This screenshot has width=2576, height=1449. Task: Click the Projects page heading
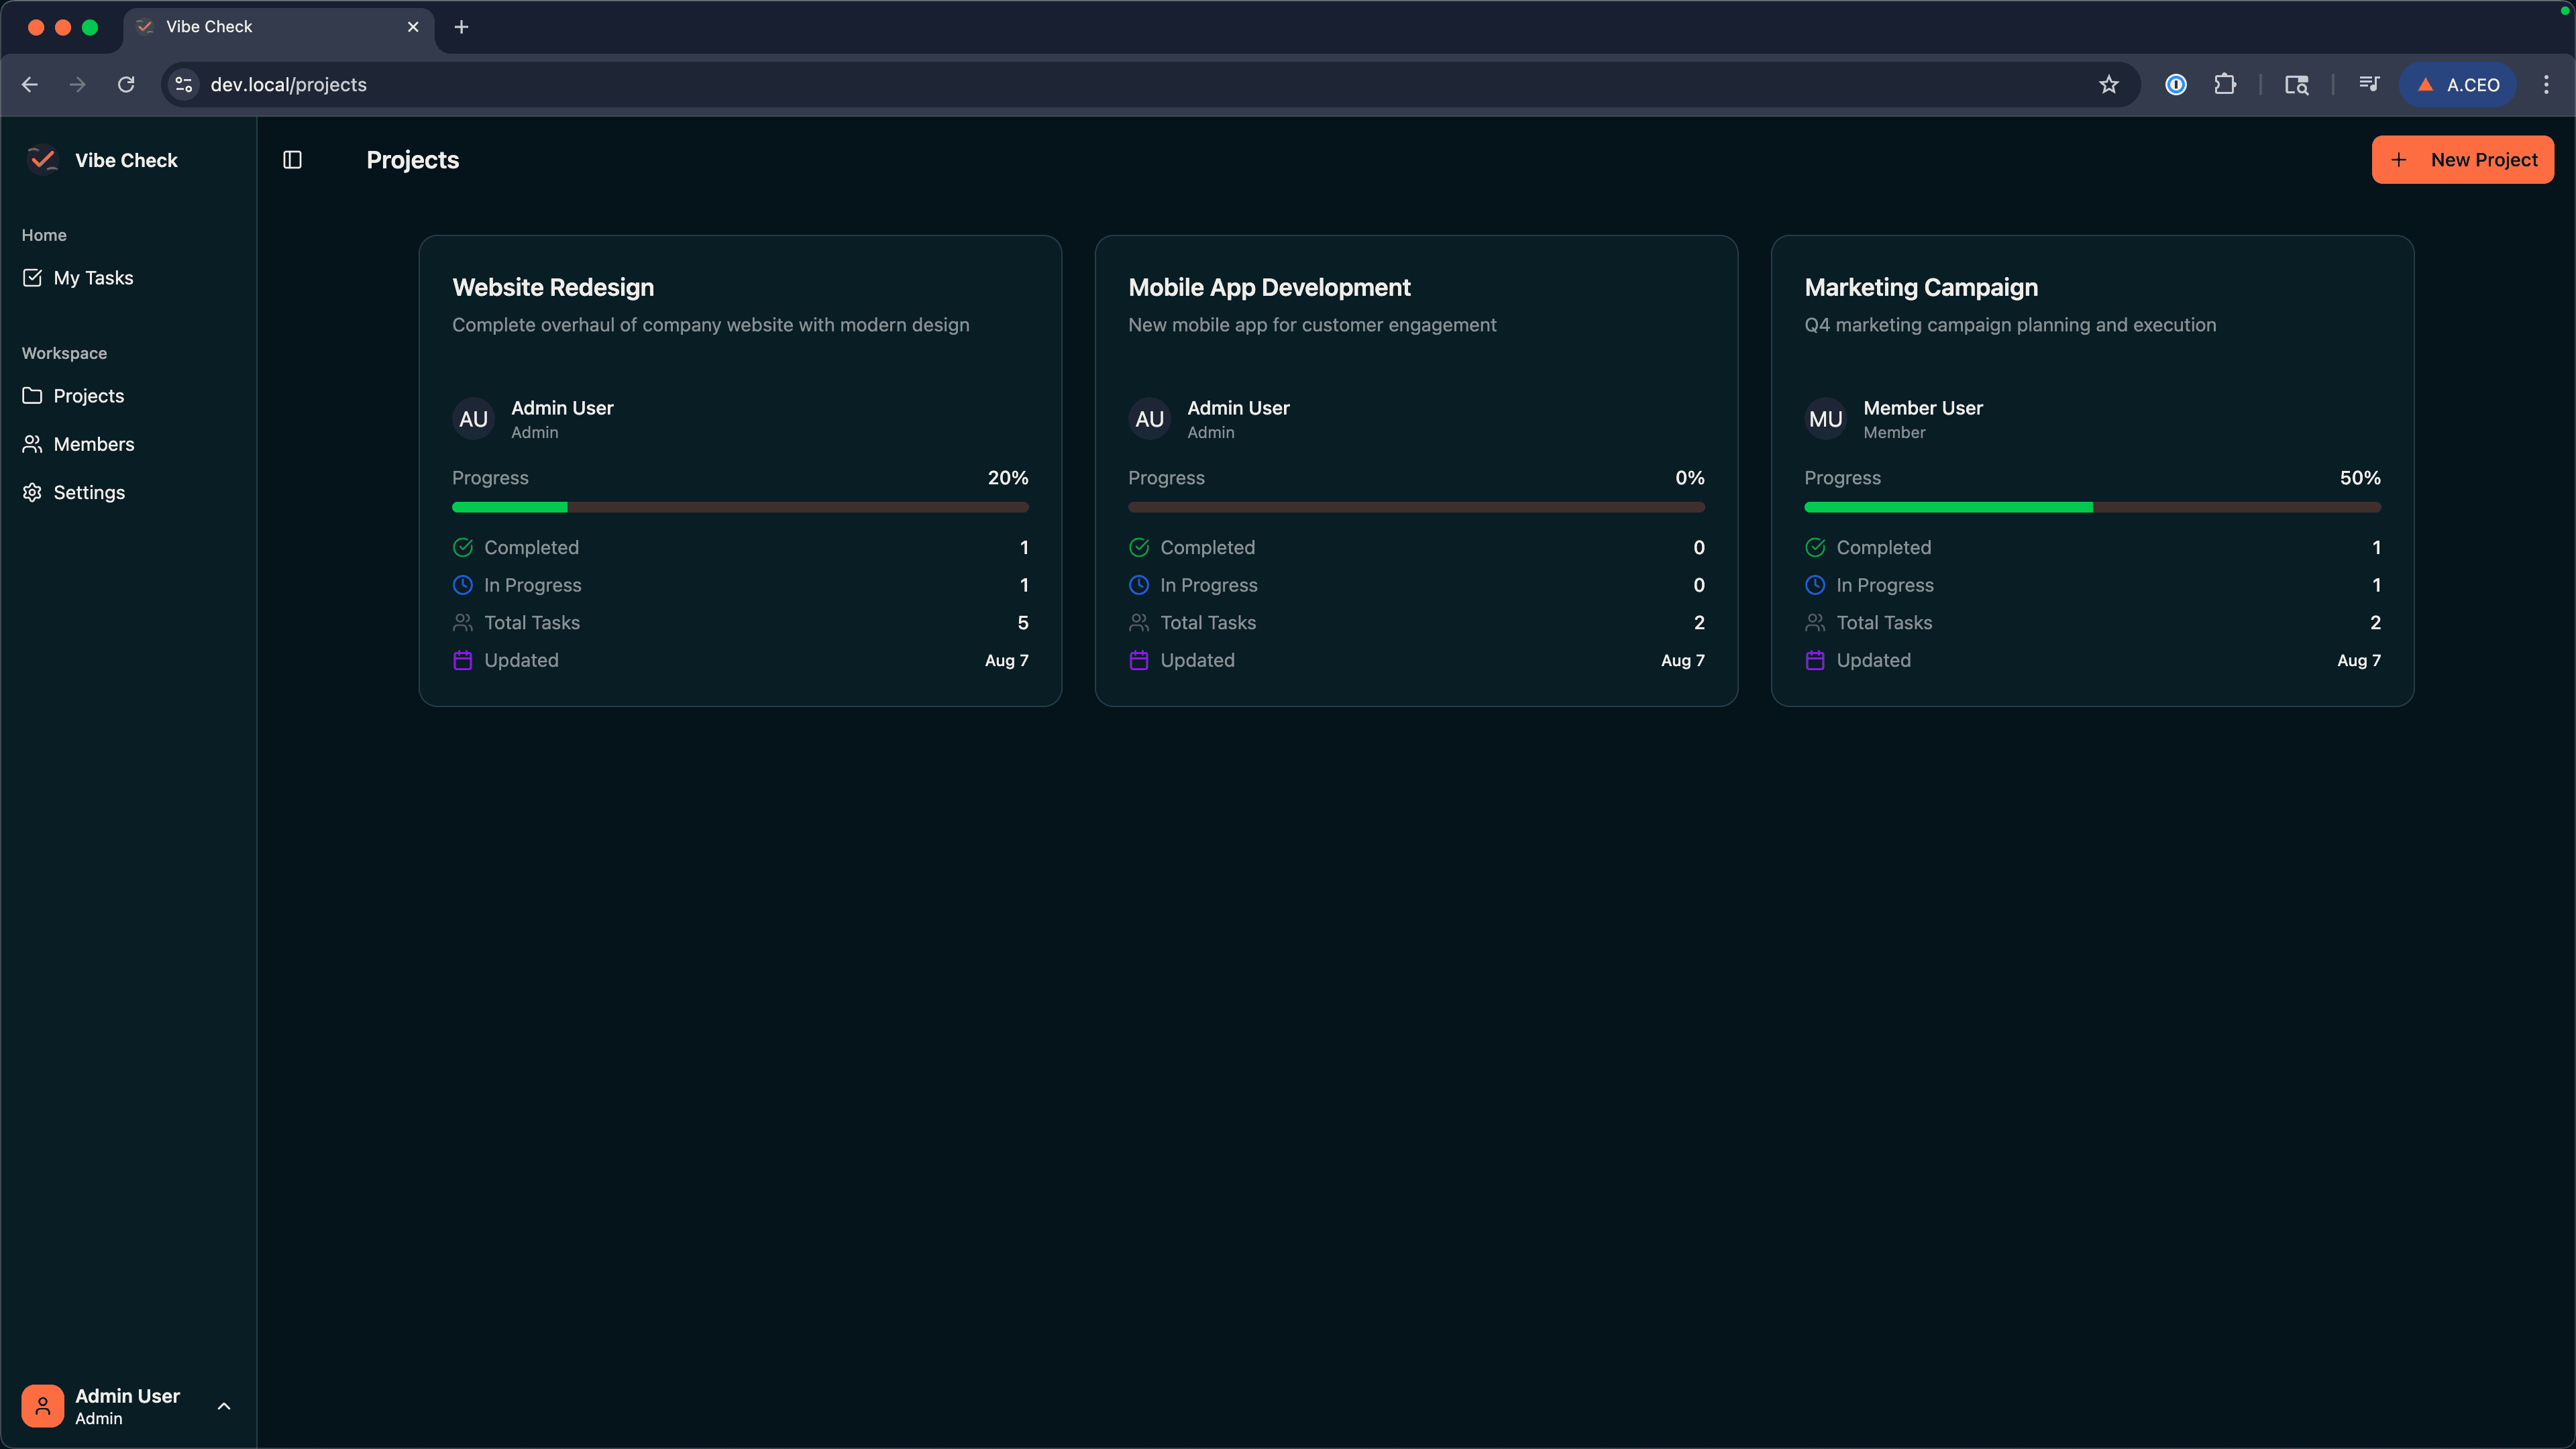413,160
